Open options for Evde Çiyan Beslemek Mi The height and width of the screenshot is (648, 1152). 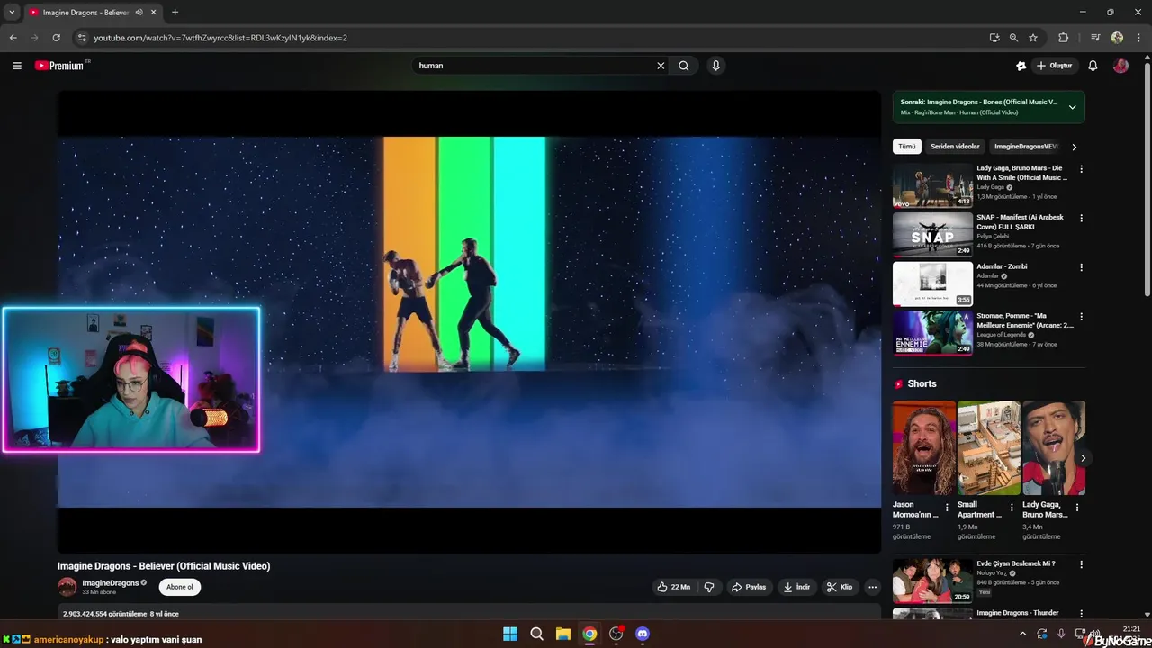1081,564
